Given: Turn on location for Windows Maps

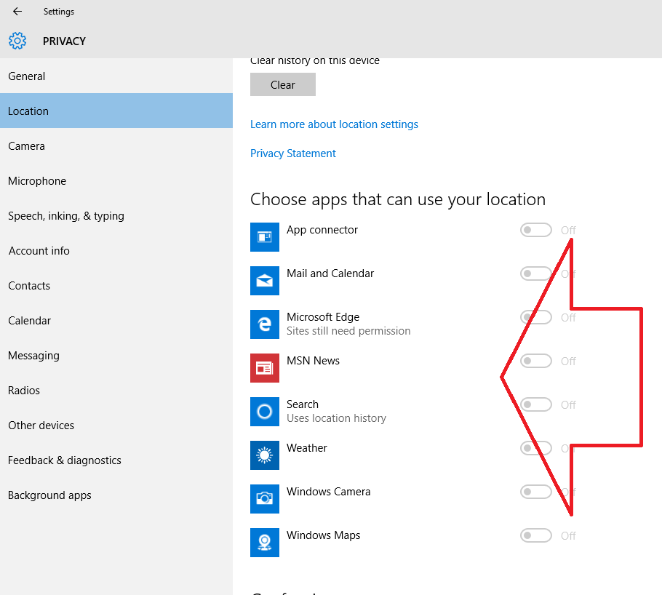Looking at the screenshot, I should [x=536, y=535].
